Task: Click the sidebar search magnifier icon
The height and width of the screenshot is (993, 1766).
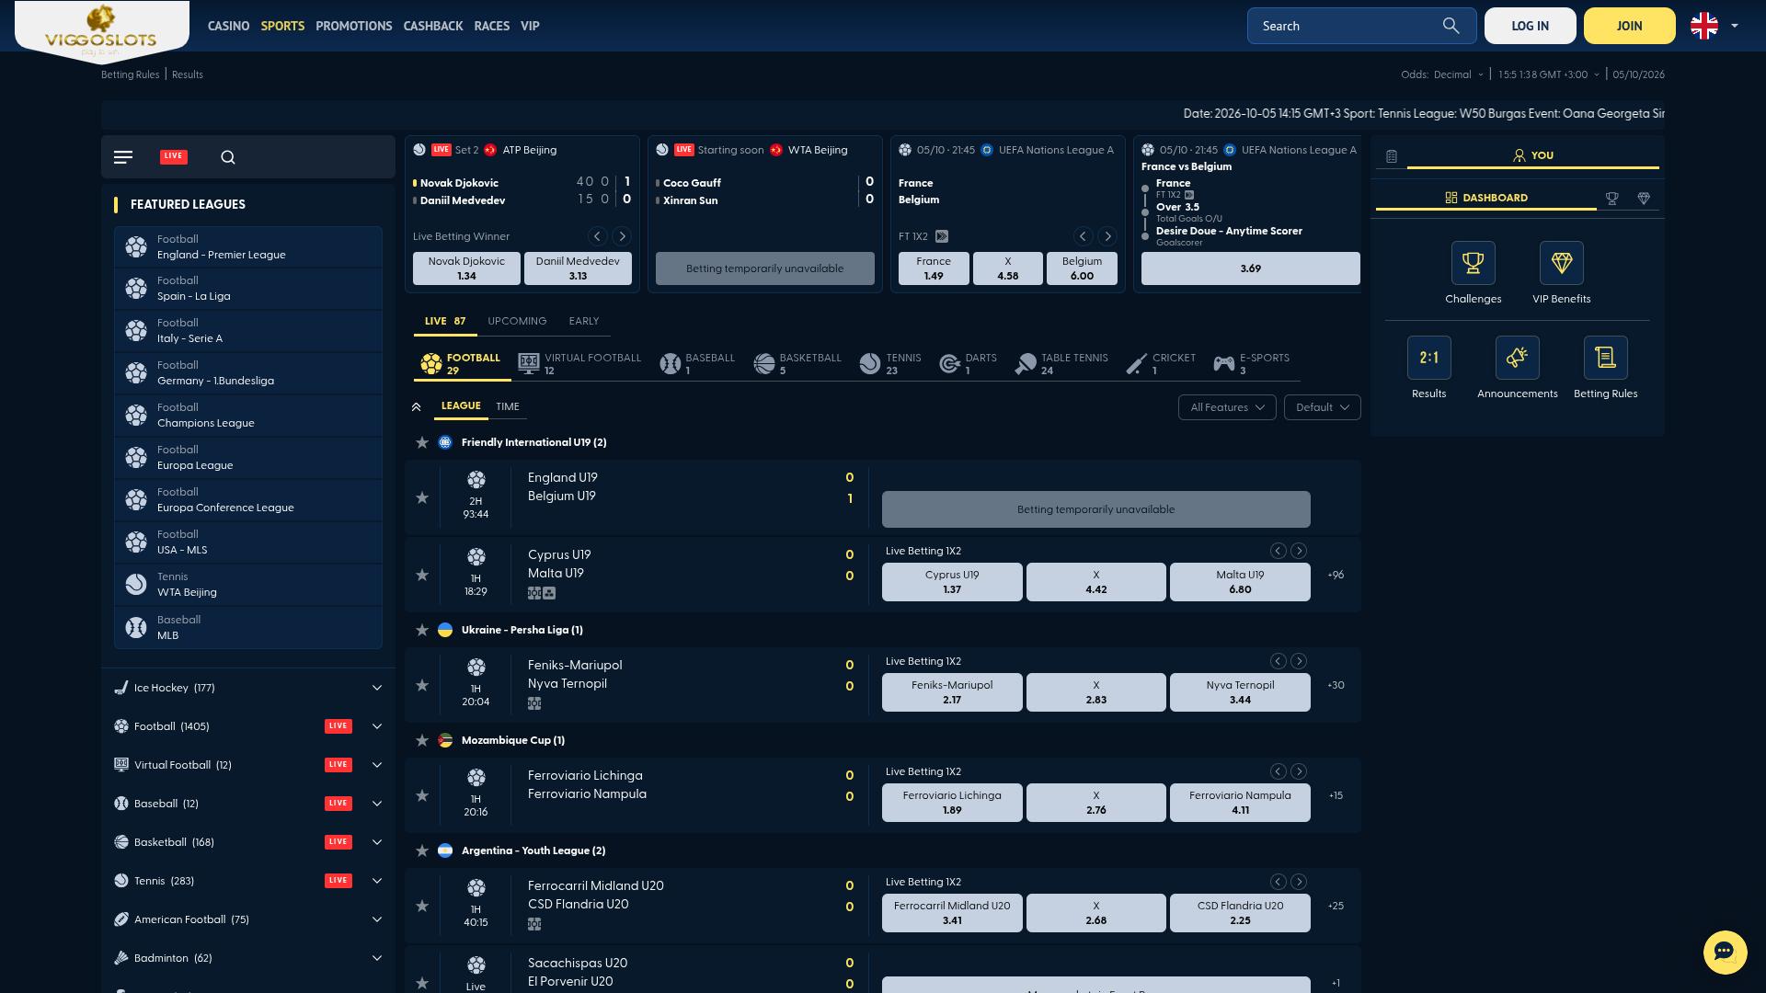Action: (228, 157)
